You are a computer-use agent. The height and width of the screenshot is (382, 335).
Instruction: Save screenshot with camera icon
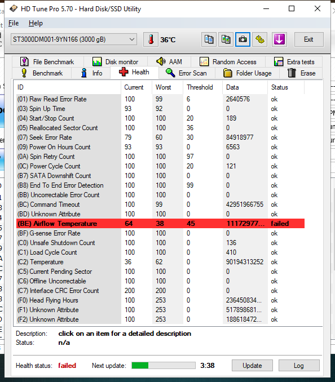coord(243,39)
